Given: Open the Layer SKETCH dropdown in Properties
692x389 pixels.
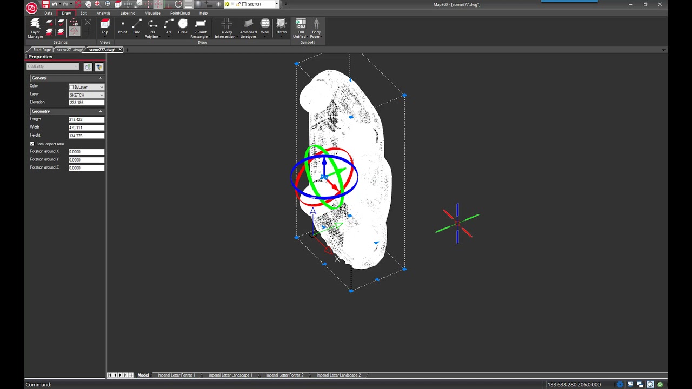Looking at the screenshot, I should (86, 95).
